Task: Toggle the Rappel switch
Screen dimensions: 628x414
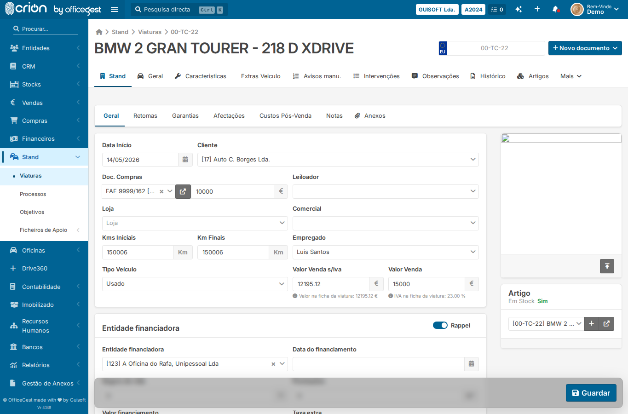Action: (x=440, y=325)
